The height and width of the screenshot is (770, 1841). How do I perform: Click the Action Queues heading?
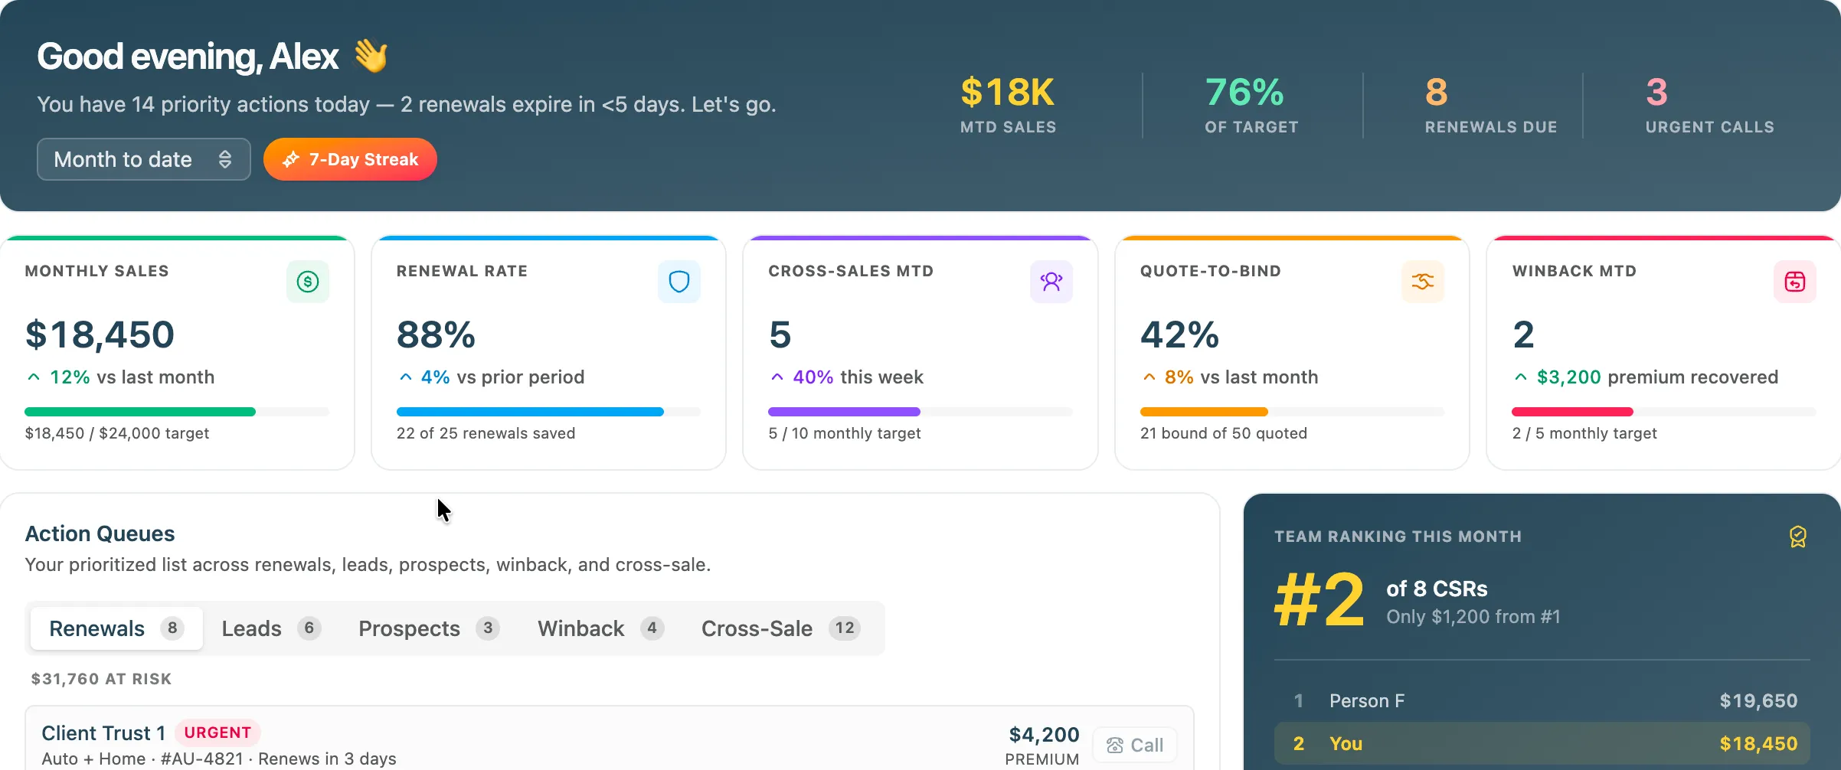tap(100, 533)
